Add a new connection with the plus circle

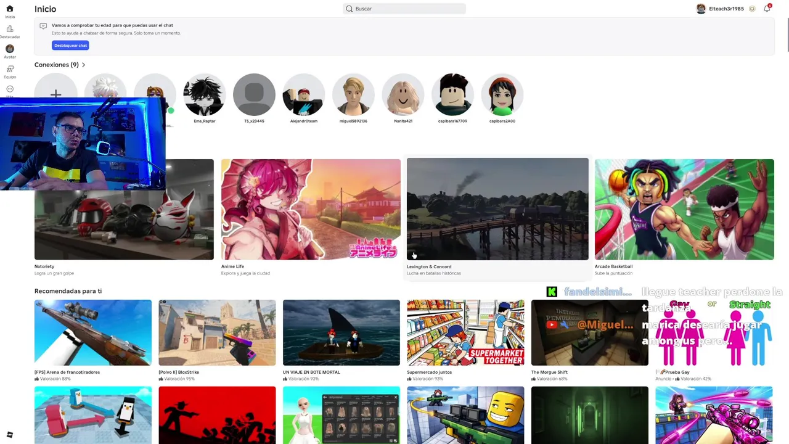click(x=55, y=94)
